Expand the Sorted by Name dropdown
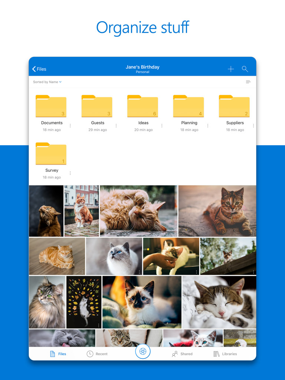The width and height of the screenshot is (285, 380). pos(47,82)
